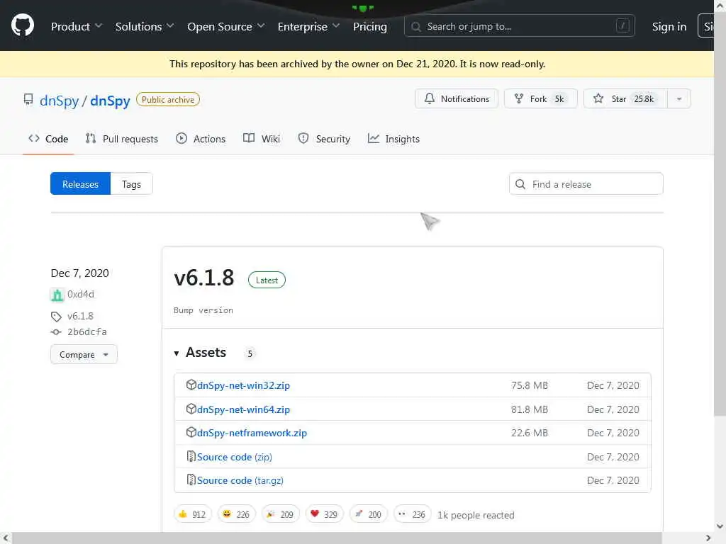
Task: Click the repository icon beside dnSpy
Action: (28, 99)
